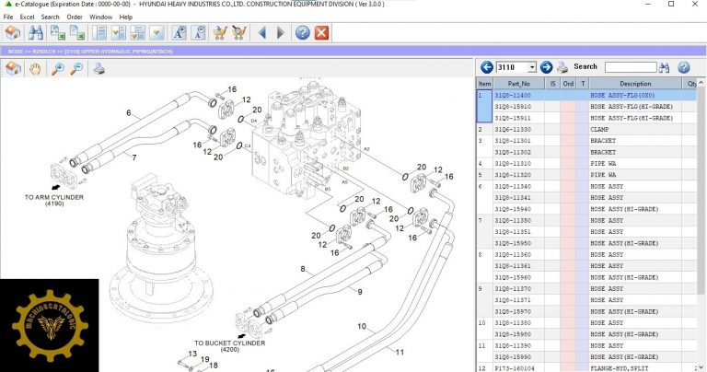Open the Window menu

coord(100,17)
